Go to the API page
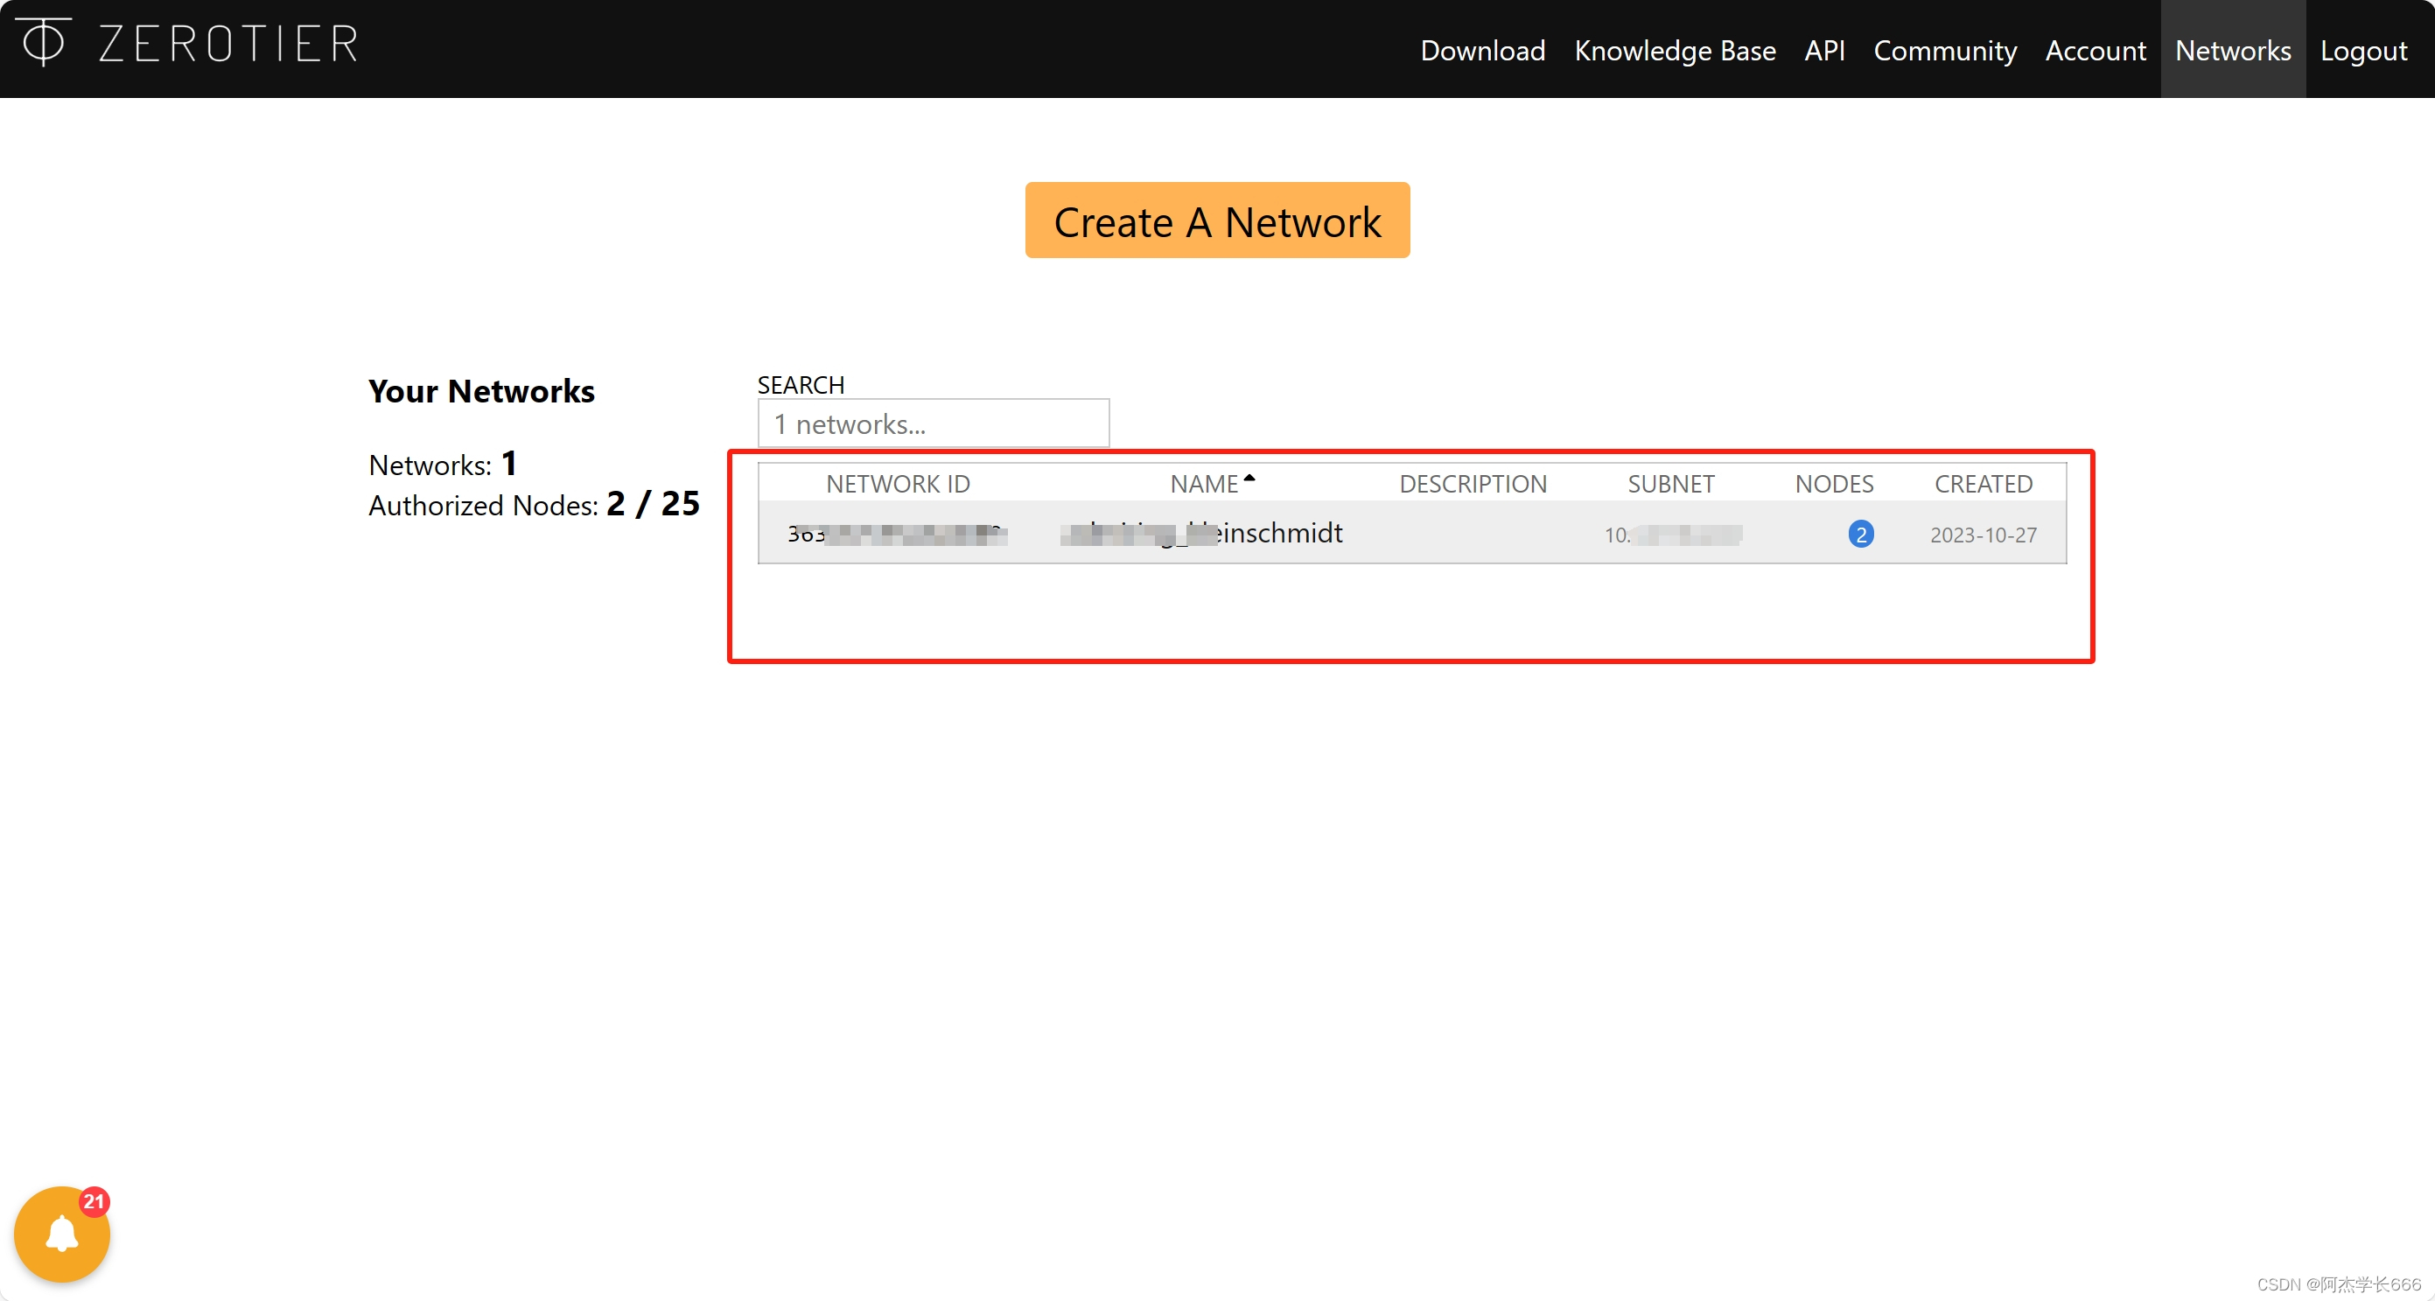The image size is (2435, 1301). pyautogui.click(x=1823, y=50)
